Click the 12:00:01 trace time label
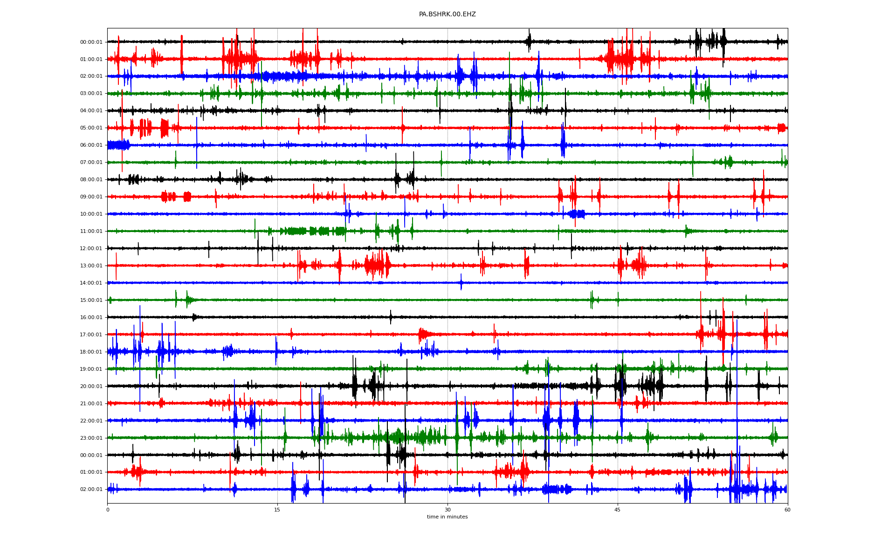This screenshot has width=895, height=559. tap(91, 249)
